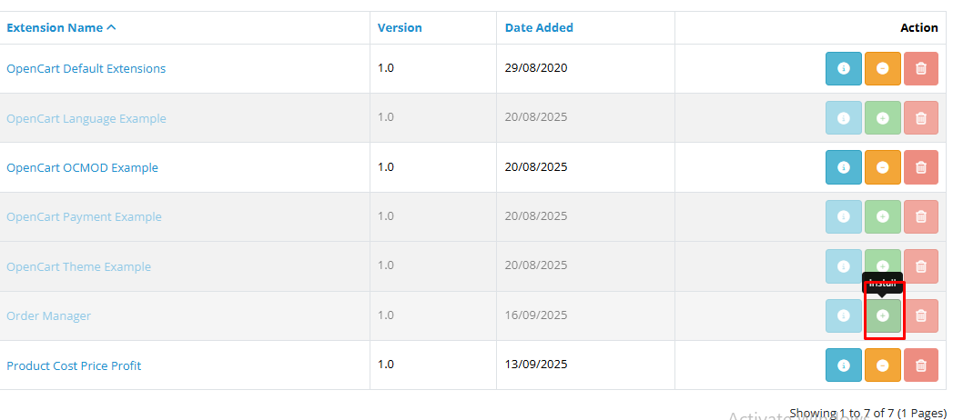
Task: Click info icon for OpenCart Theme Example
Action: (x=843, y=266)
